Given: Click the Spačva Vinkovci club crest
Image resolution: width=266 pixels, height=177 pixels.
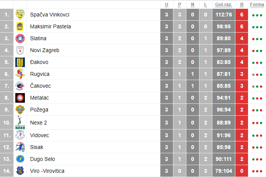Looking at the screenshot, I should (20, 15).
